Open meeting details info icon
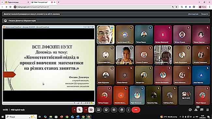The width and height of the screenshot is (212, 119). pos(190,110)
